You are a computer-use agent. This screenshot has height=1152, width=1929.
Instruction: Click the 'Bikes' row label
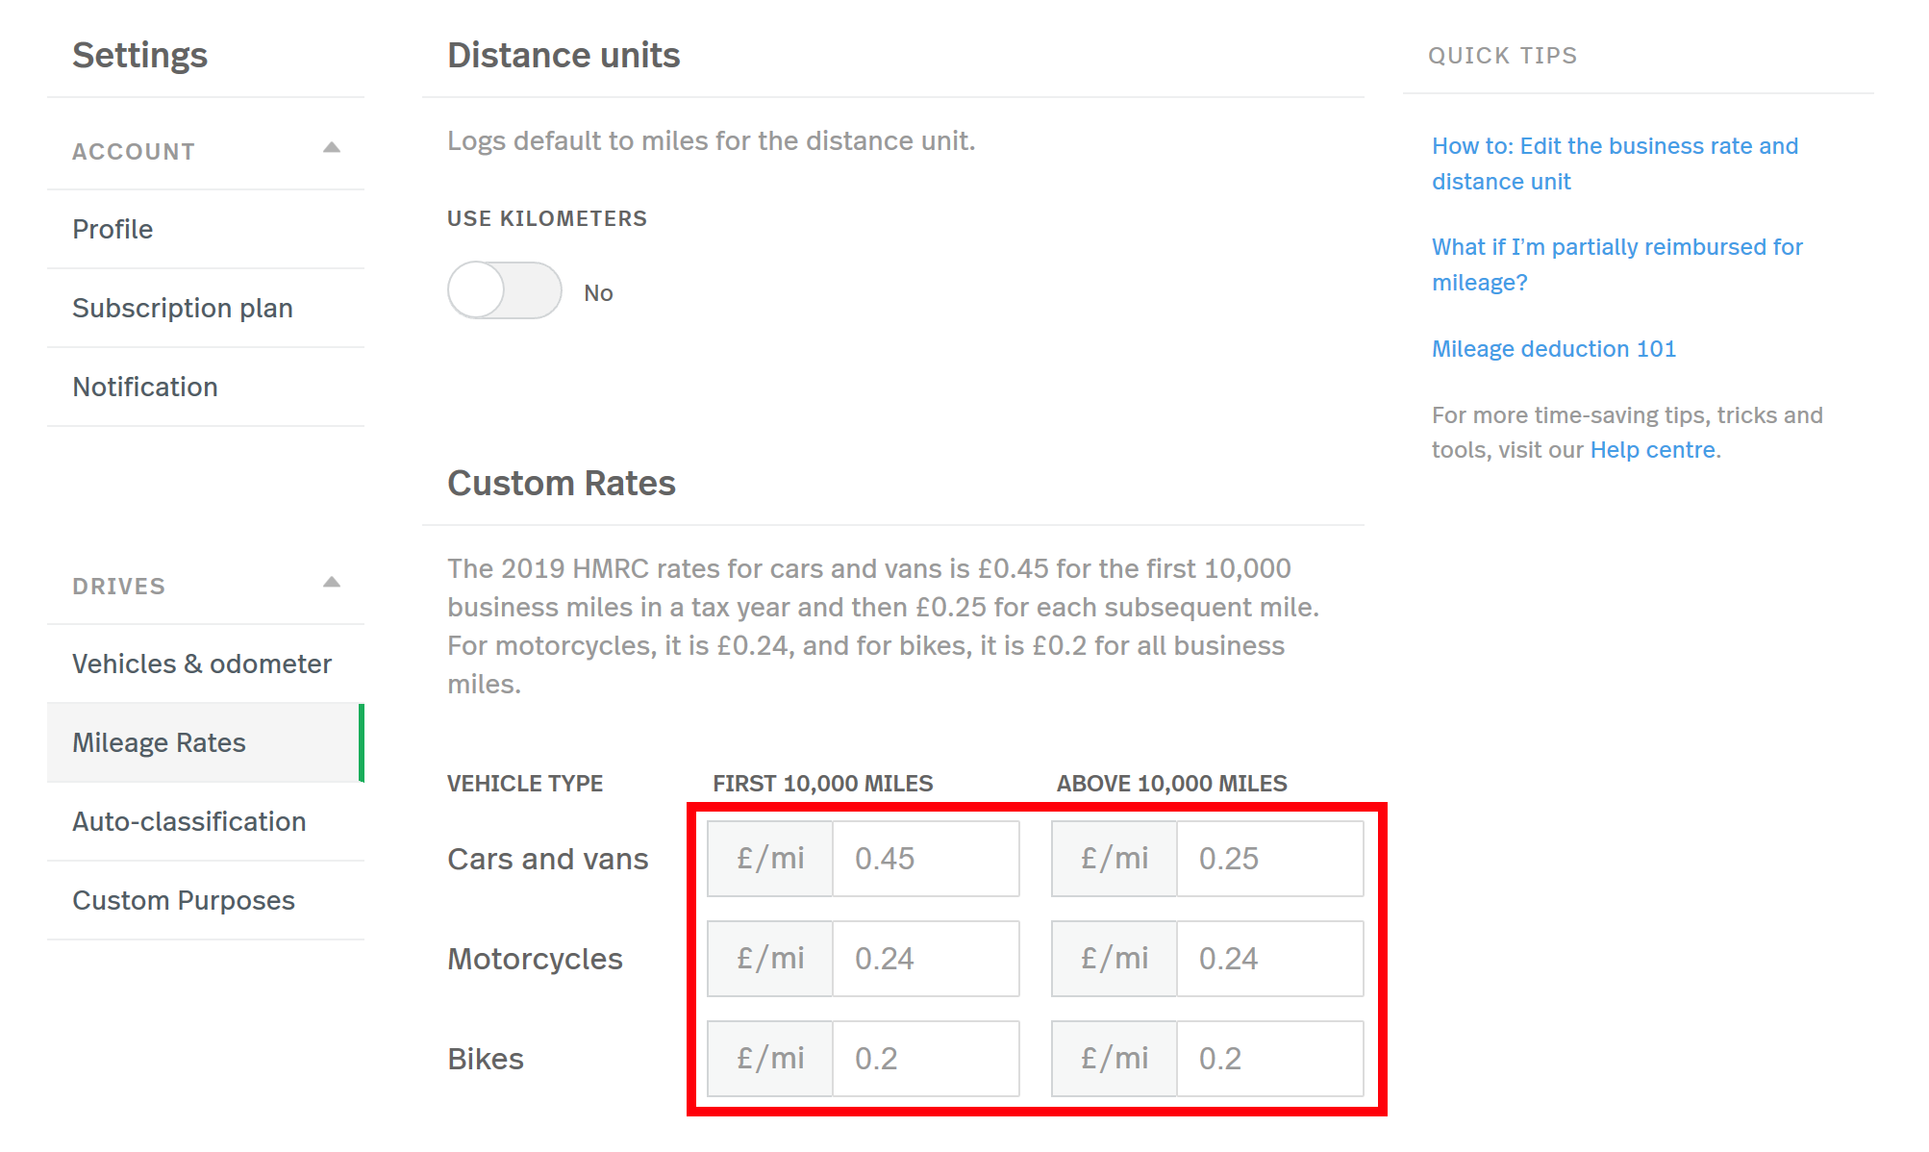[486, 1059]
